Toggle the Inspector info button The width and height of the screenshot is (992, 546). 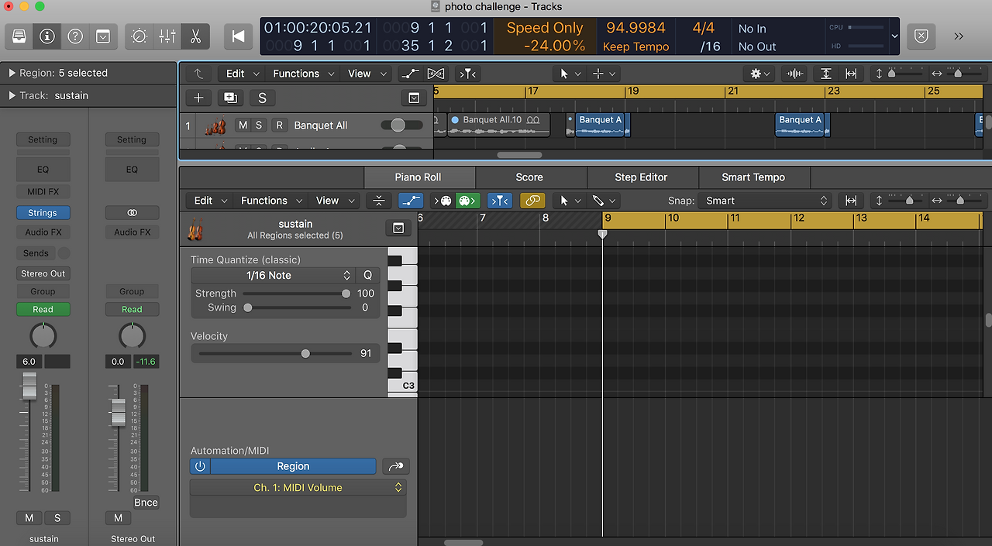click(x=47, y=36)
